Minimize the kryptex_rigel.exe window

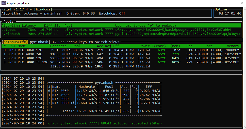coord(219,3)
